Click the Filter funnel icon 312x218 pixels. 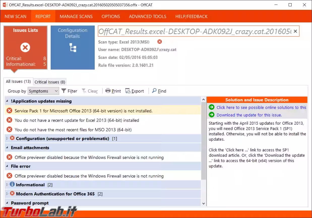click(64, 91)
